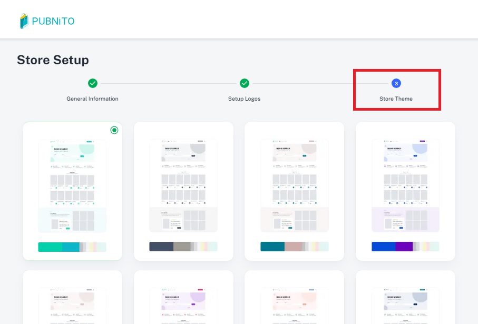The height and width of the screenshot is (324, 478).
Task: Click the mint green color swatch
Action: click(x=50, y=247)
